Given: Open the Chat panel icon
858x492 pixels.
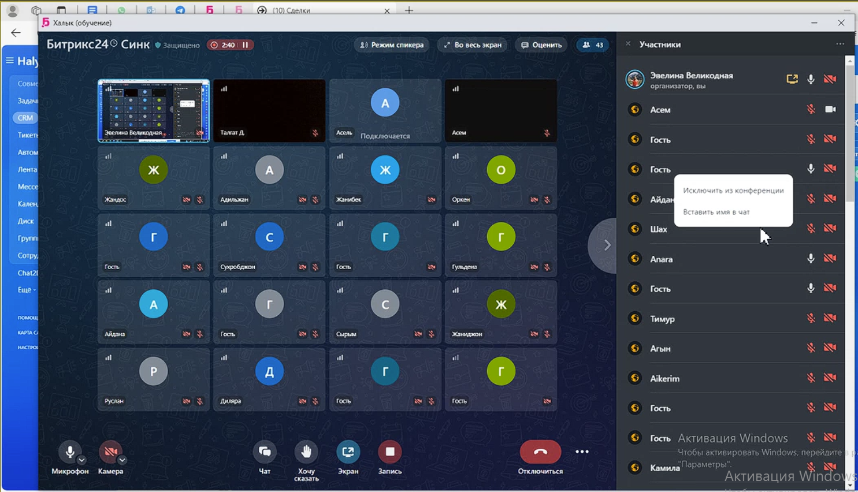Looking at the screenshot, I should pos(265,452).
